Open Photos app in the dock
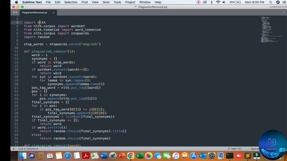This screenshot has width=287, height=161. (x=148, y=156)
